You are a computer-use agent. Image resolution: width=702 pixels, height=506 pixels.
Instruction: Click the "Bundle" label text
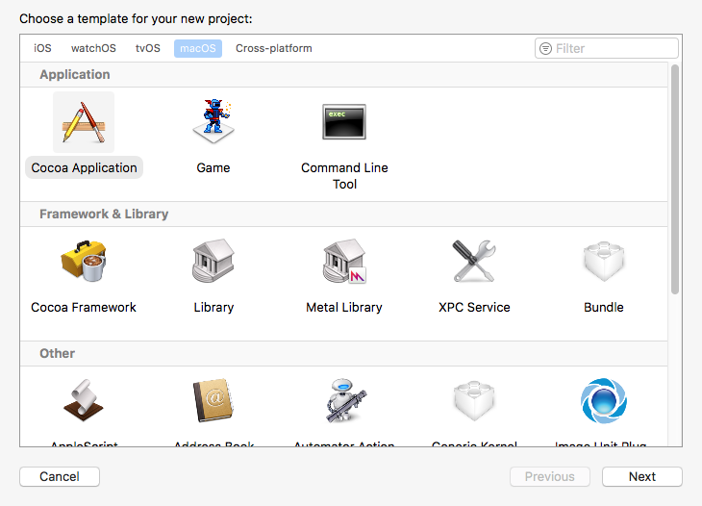(x=604, y=307)
